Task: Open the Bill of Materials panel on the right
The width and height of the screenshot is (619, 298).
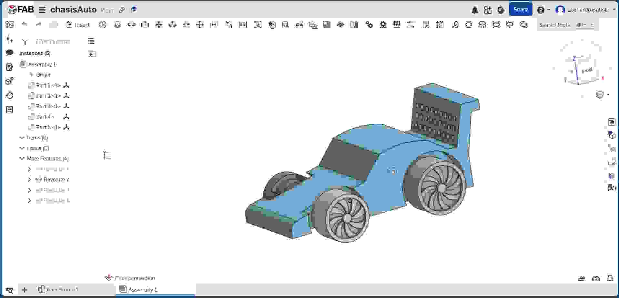Action: point(612,122)
